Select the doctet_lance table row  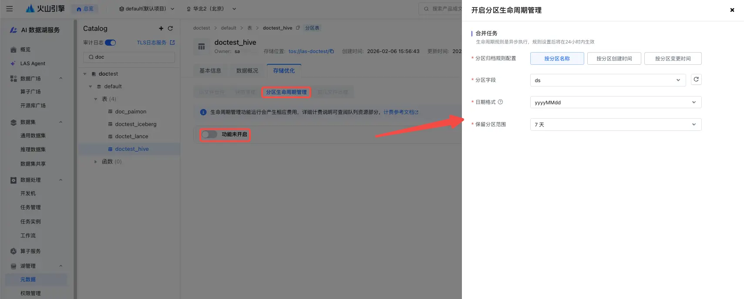[129, 136]
